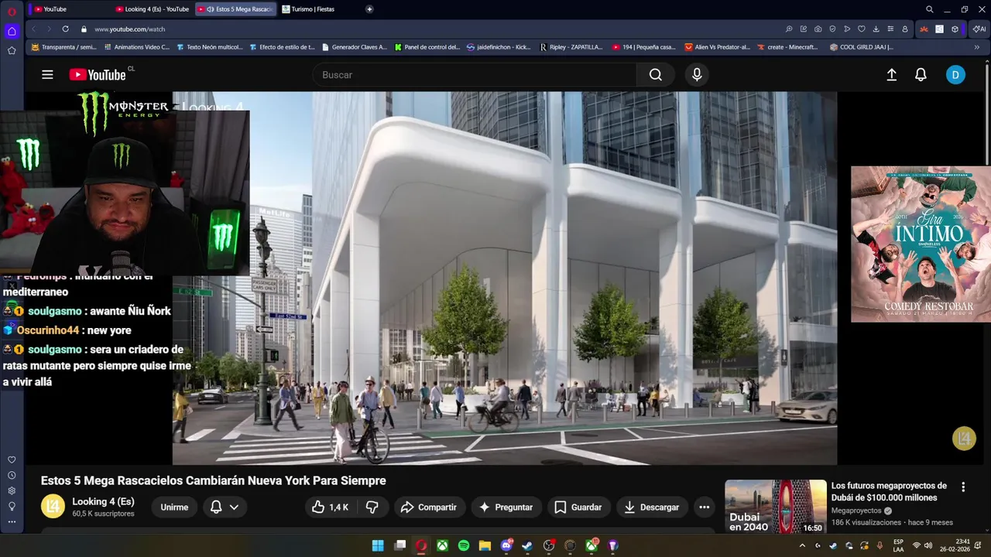Open 'Los futuros megaproyectos de Dubái' title
This screenshot has height=557, width=991.
click(889, 491)
